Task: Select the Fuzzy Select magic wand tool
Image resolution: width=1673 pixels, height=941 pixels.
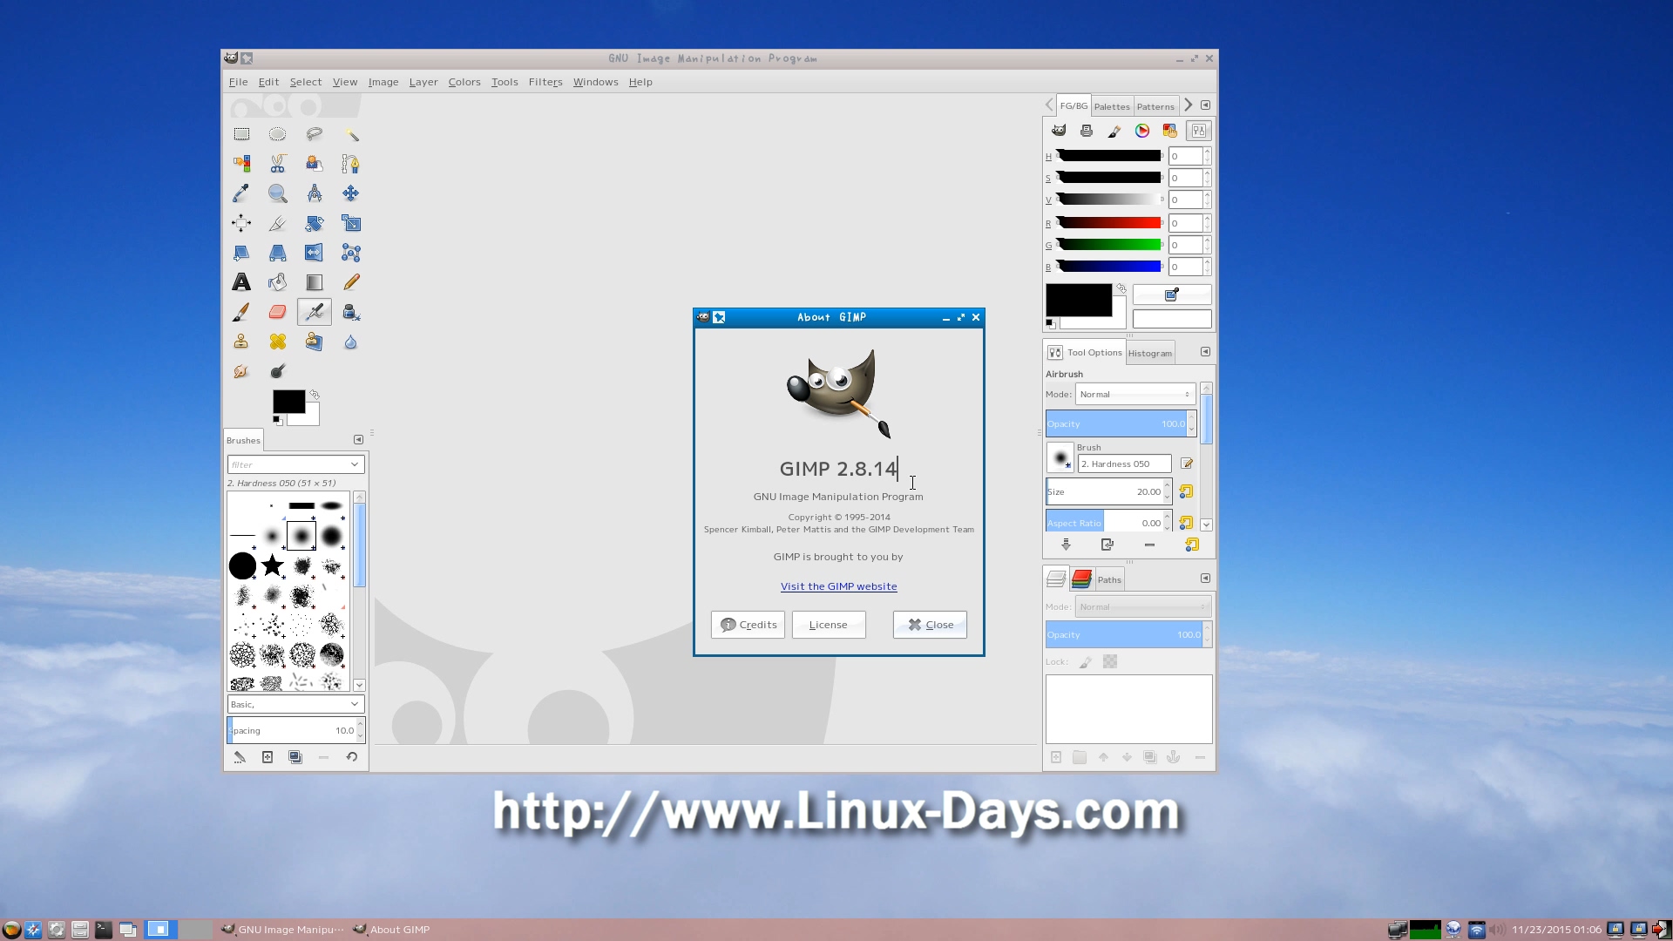Action: [350, 134]
